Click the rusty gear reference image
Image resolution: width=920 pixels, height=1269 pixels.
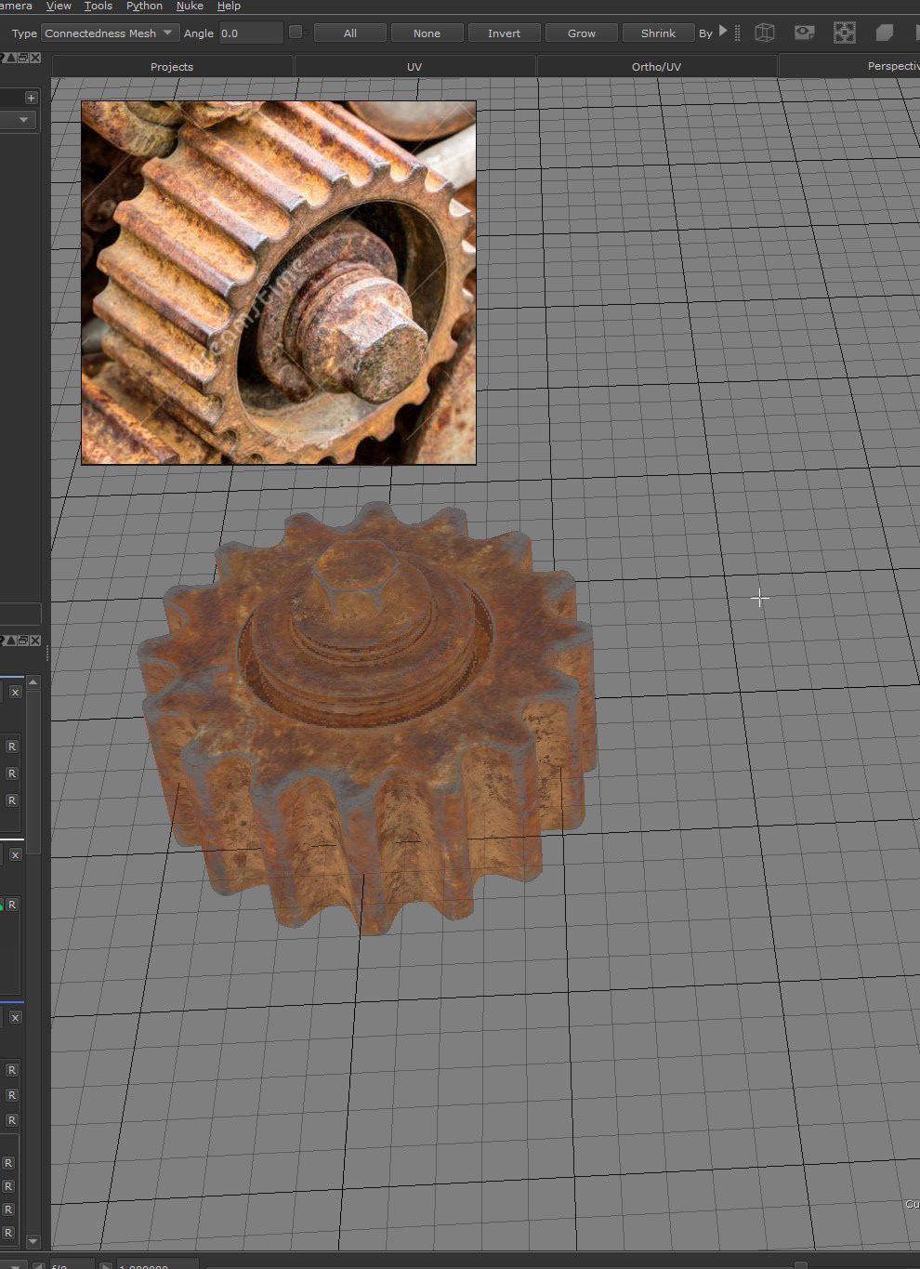(279, 283)
